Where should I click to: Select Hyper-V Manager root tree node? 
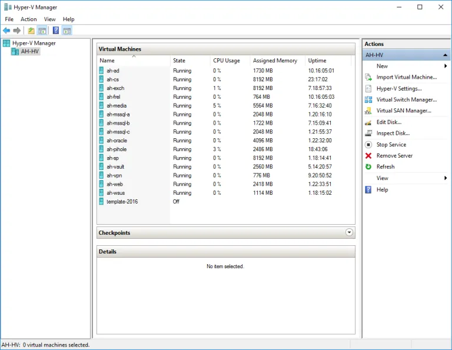pyautogui.click(x=34, y=43)
